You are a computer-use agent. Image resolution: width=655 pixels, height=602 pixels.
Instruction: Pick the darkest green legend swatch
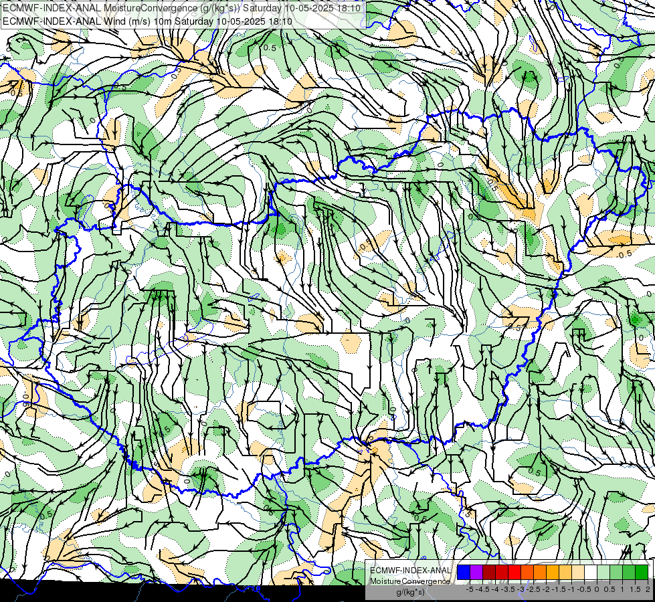642,572
